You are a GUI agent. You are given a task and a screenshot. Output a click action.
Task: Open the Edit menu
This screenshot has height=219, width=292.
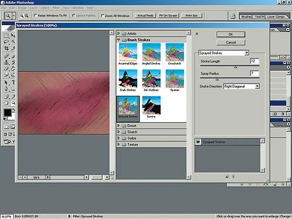tap(12, 8)
